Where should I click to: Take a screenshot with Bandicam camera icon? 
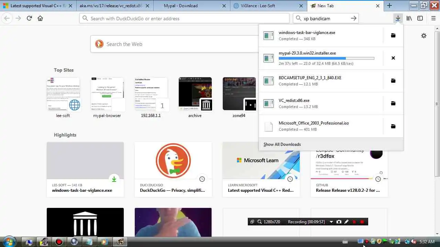coord(339,222)
